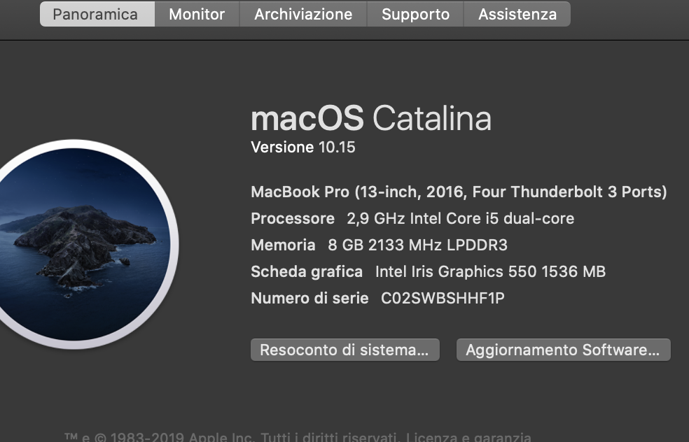Select the Archiviazione tab
Screen dimensions: 689x442
(303, 14)
